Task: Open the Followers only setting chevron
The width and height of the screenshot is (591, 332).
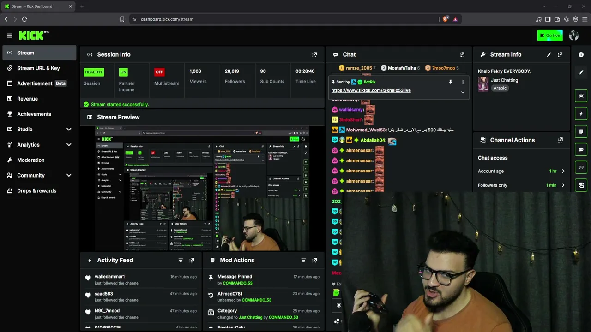Action: (563, 185)
